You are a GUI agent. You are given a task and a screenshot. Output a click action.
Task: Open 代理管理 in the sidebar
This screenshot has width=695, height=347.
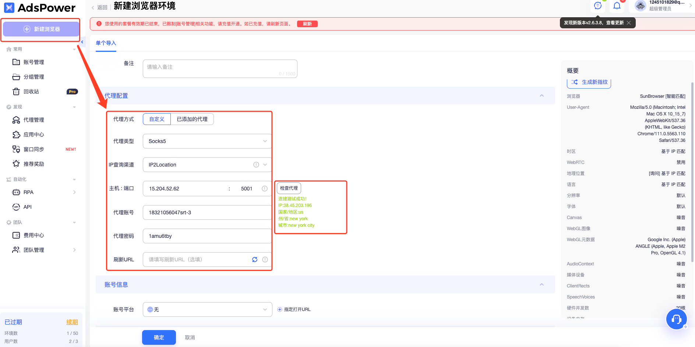(x=34, y=120)
